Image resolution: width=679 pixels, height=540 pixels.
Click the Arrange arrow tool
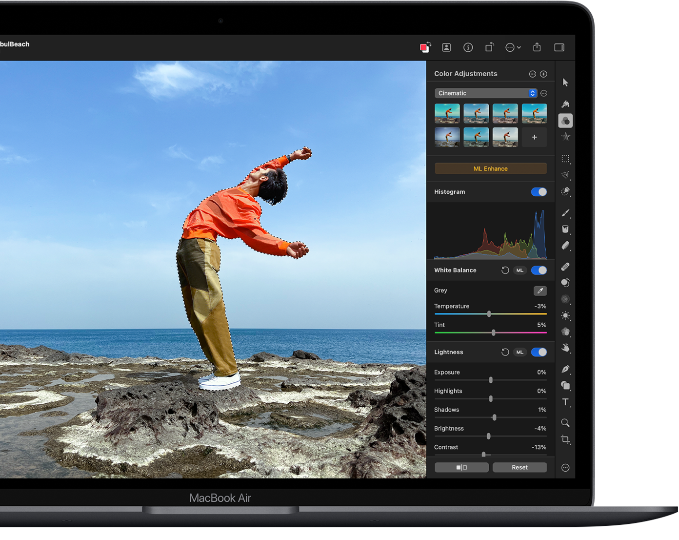click(x=565, y=83)
